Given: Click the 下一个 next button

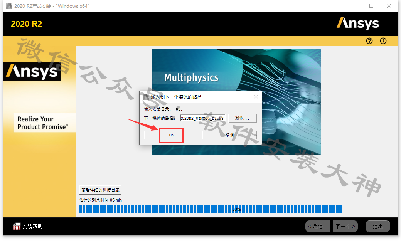Looking at the screenshot, I should [345, 226].
